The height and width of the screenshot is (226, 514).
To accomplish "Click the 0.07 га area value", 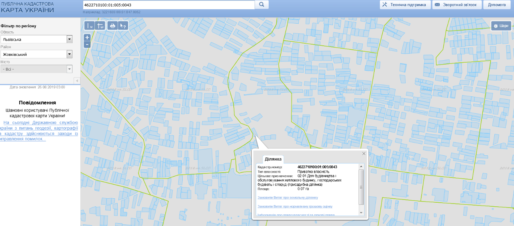I will point(303,189).
